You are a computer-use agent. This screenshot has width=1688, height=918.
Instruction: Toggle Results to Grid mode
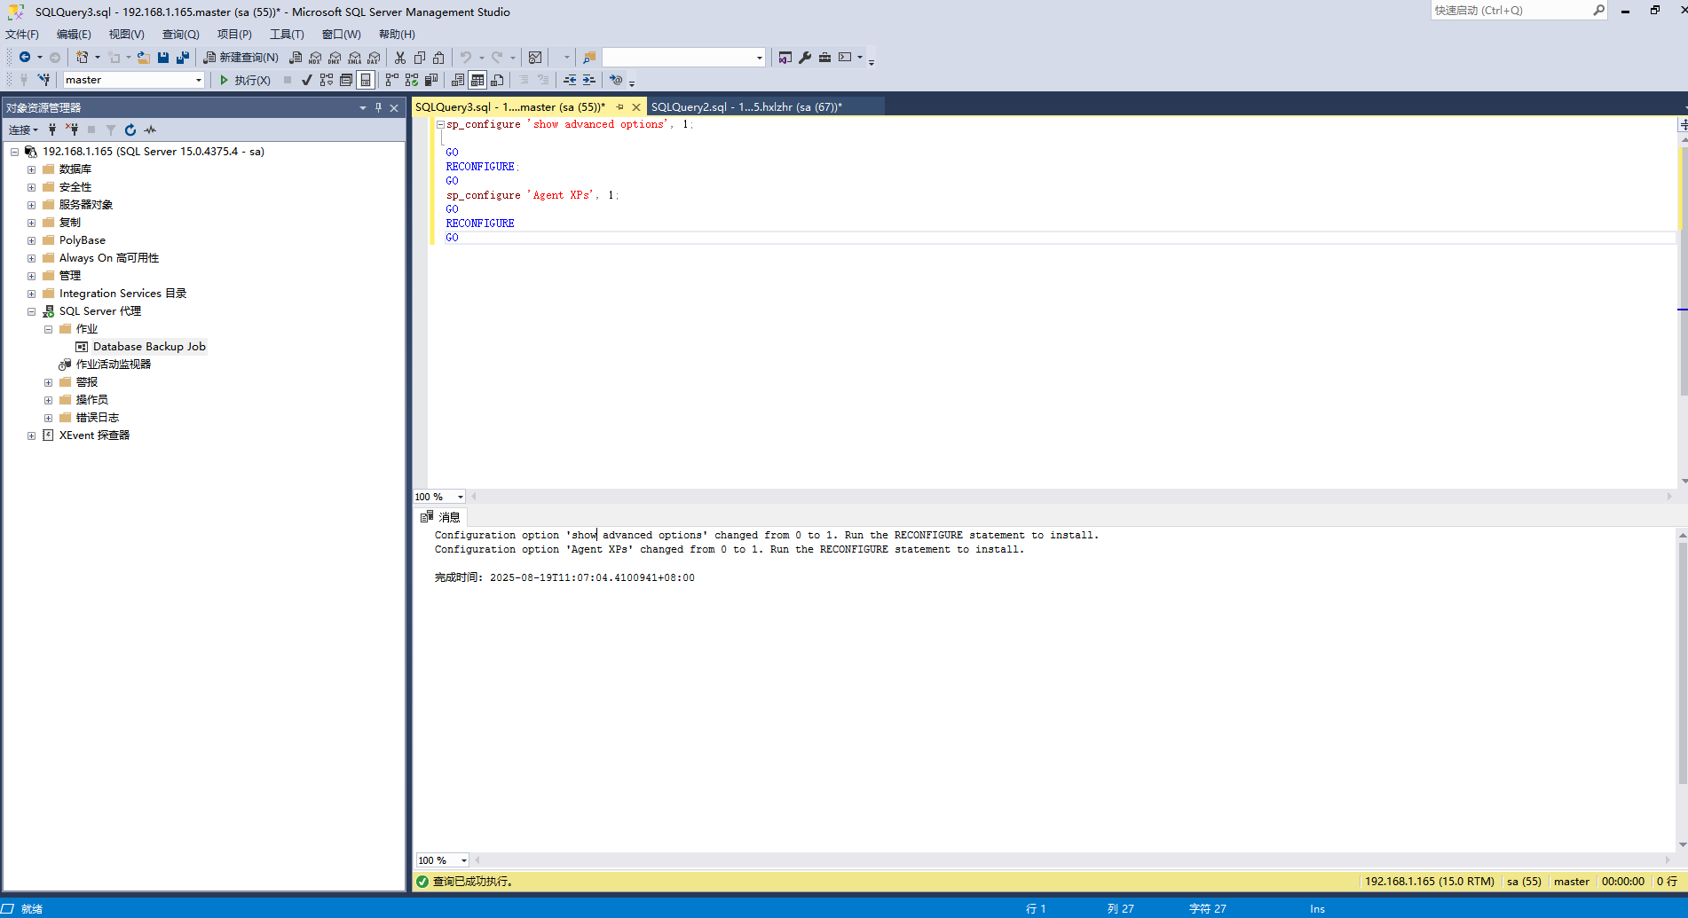coord(477,81)
